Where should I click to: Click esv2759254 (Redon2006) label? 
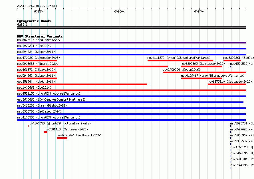pos(182,70)
